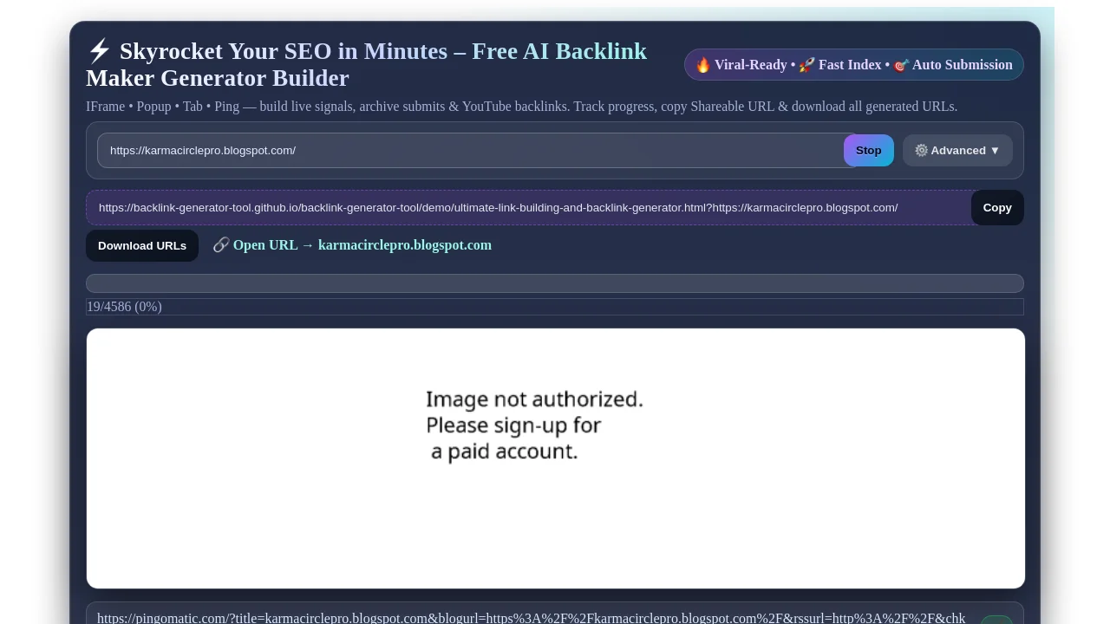Click the target icon beside Auto Submission
Image resolution: width=1110 pixels, height=624 pixels.
point(901,65)
